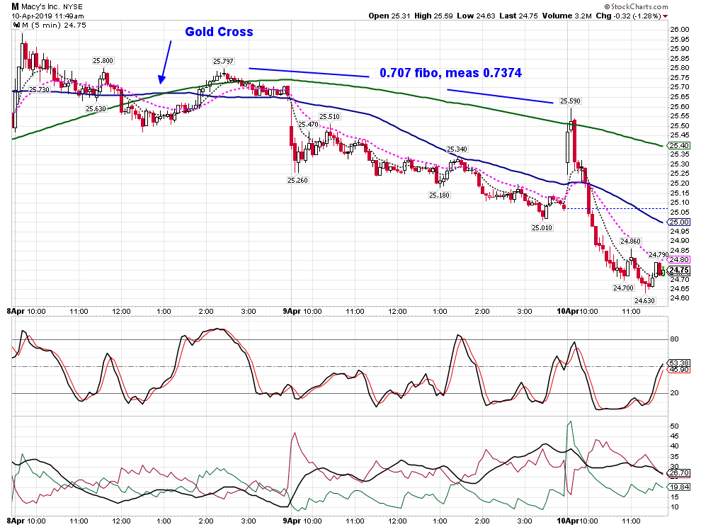Click the bold 24.75 last price axis tag
701x527 pixels.
click(678, 270)
